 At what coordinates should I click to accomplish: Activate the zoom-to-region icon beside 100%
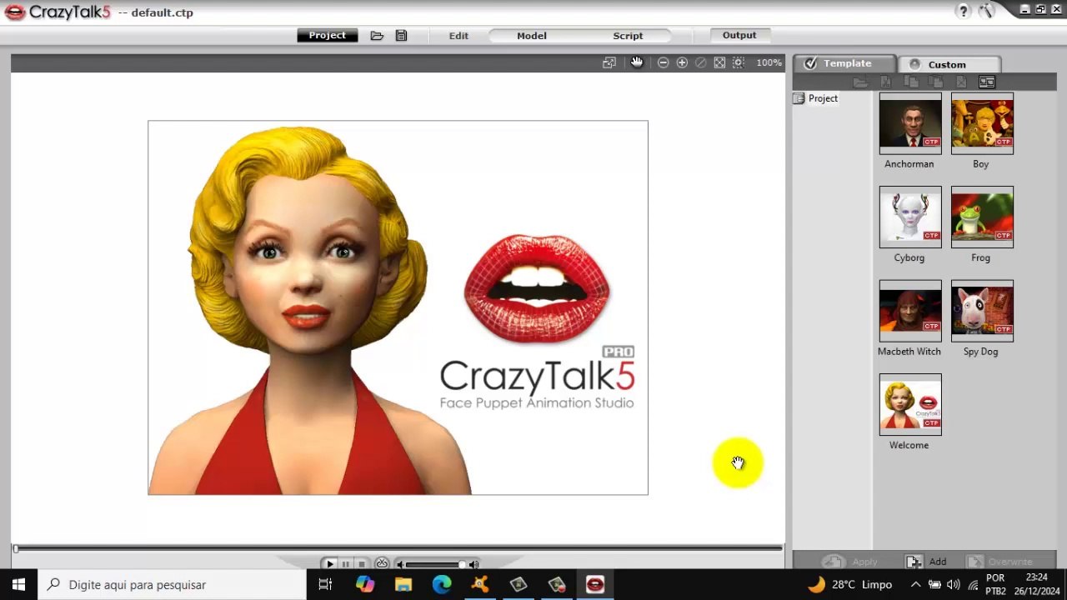point(738,62)
